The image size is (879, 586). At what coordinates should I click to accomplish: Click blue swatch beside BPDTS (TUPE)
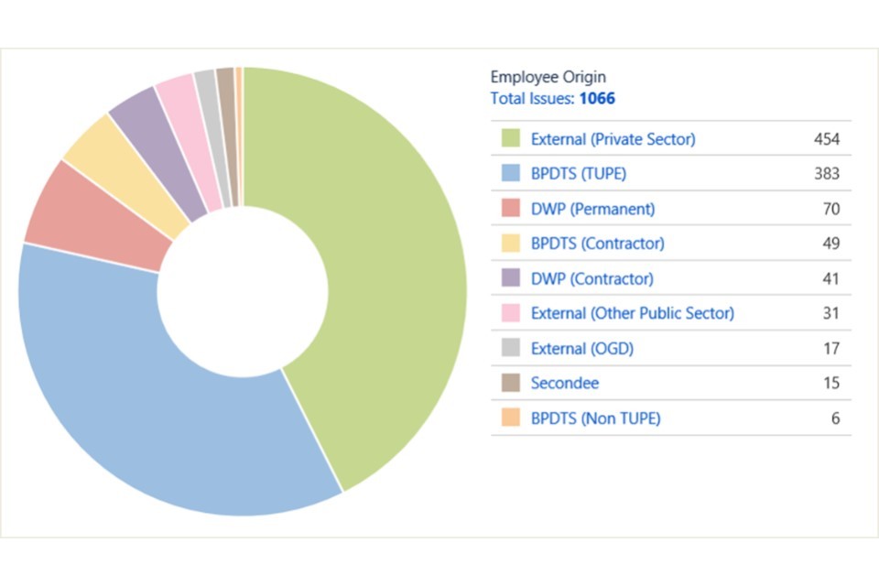[511, 174]
